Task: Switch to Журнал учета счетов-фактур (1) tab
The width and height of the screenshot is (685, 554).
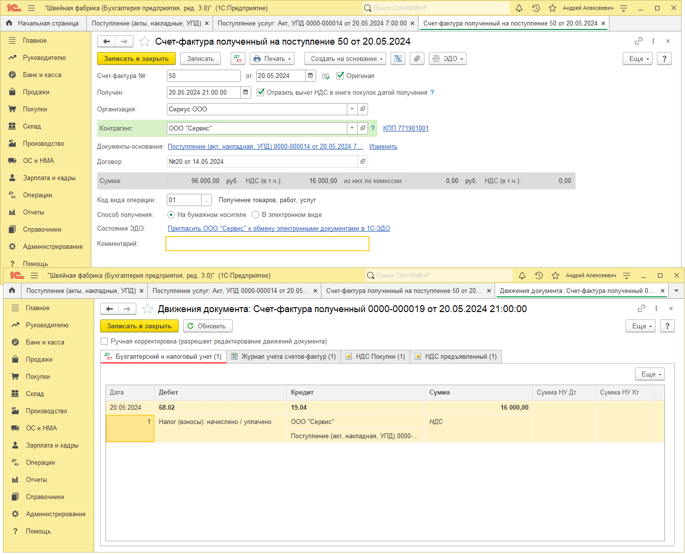Action: pyautogui.click(x=284, y=357)
